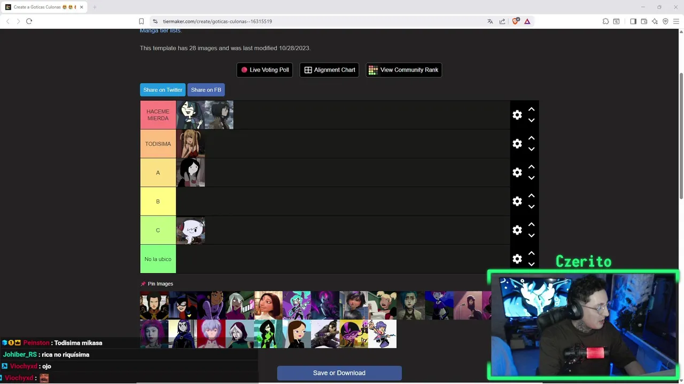Move C tier row up
The width and height of the screenshot is (684, 384).
coord(531,224)
